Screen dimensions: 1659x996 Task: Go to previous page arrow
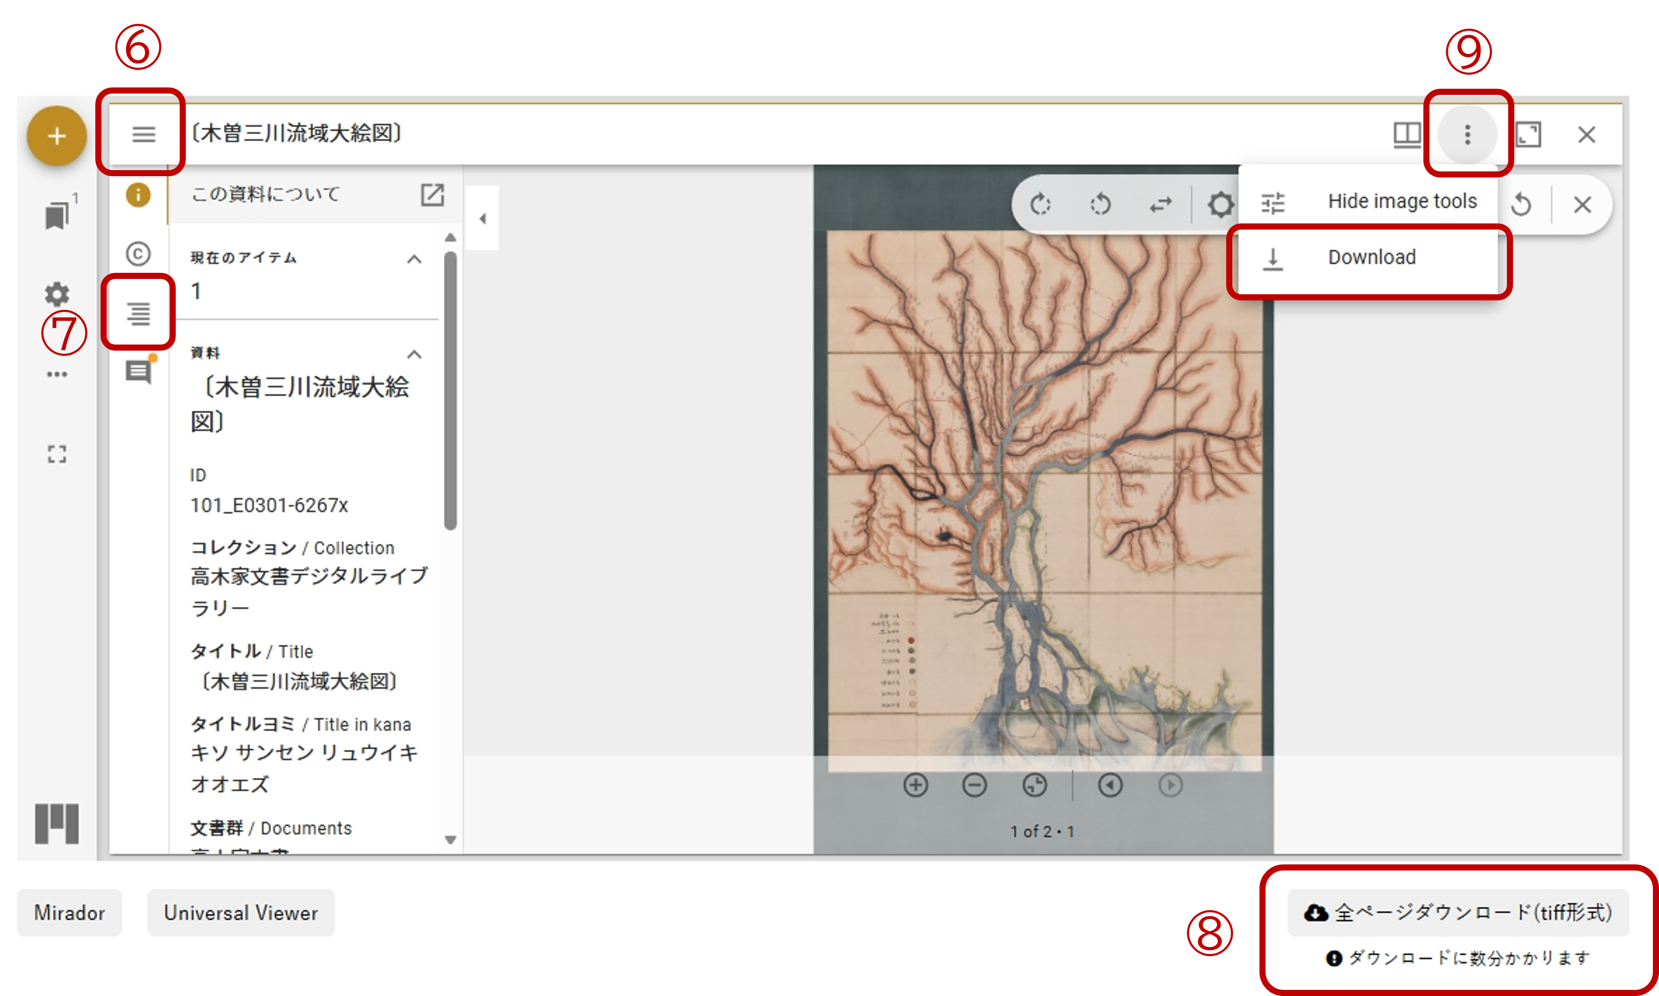(x=1110, y=785)
